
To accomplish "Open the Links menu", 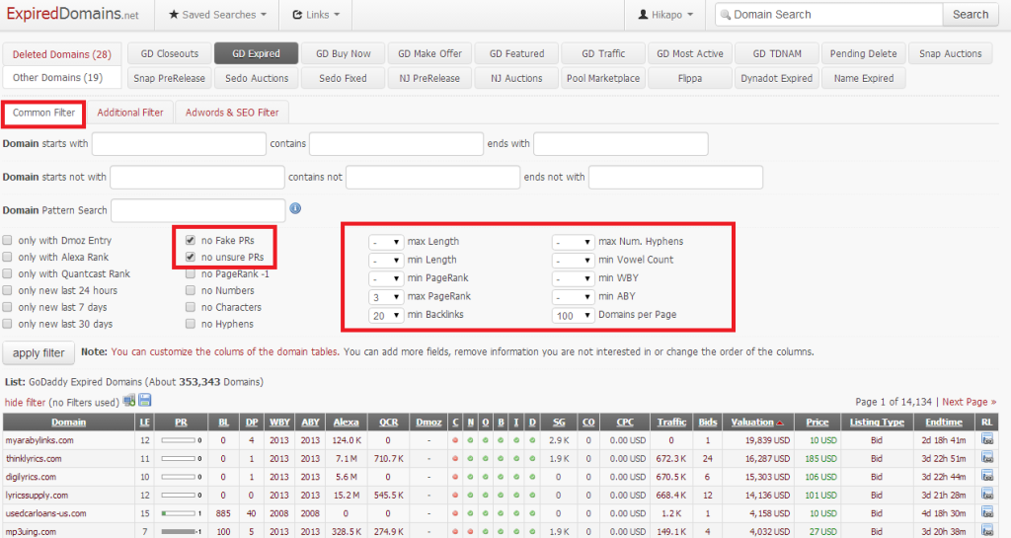I will [316, 14].
